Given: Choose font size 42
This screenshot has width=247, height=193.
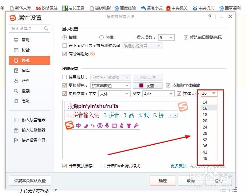Looking at the screenshot, I should [x=209, y=152].
